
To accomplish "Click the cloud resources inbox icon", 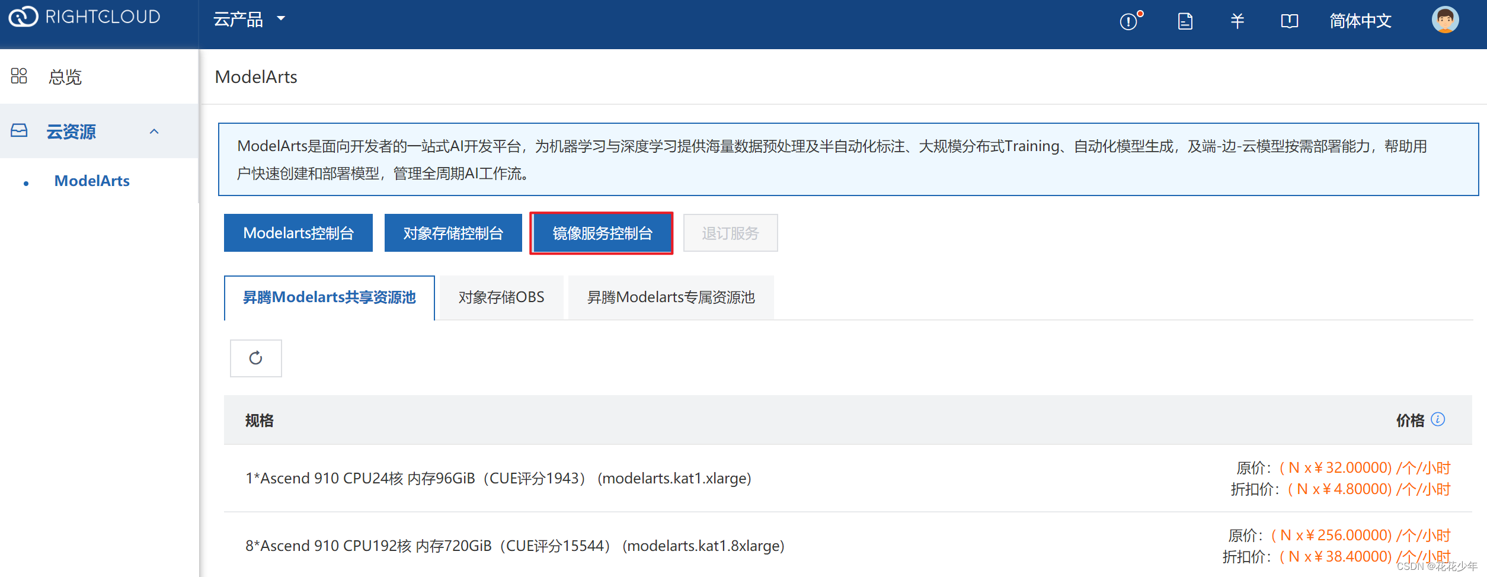I will (x=19, y=130).
